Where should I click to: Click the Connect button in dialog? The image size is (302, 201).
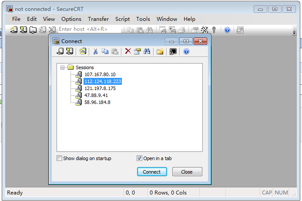[152, 171]
